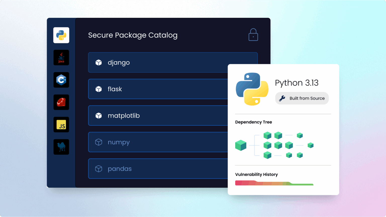
Task: Select the Ruby language icon
Action: click(x=61, y=102)
